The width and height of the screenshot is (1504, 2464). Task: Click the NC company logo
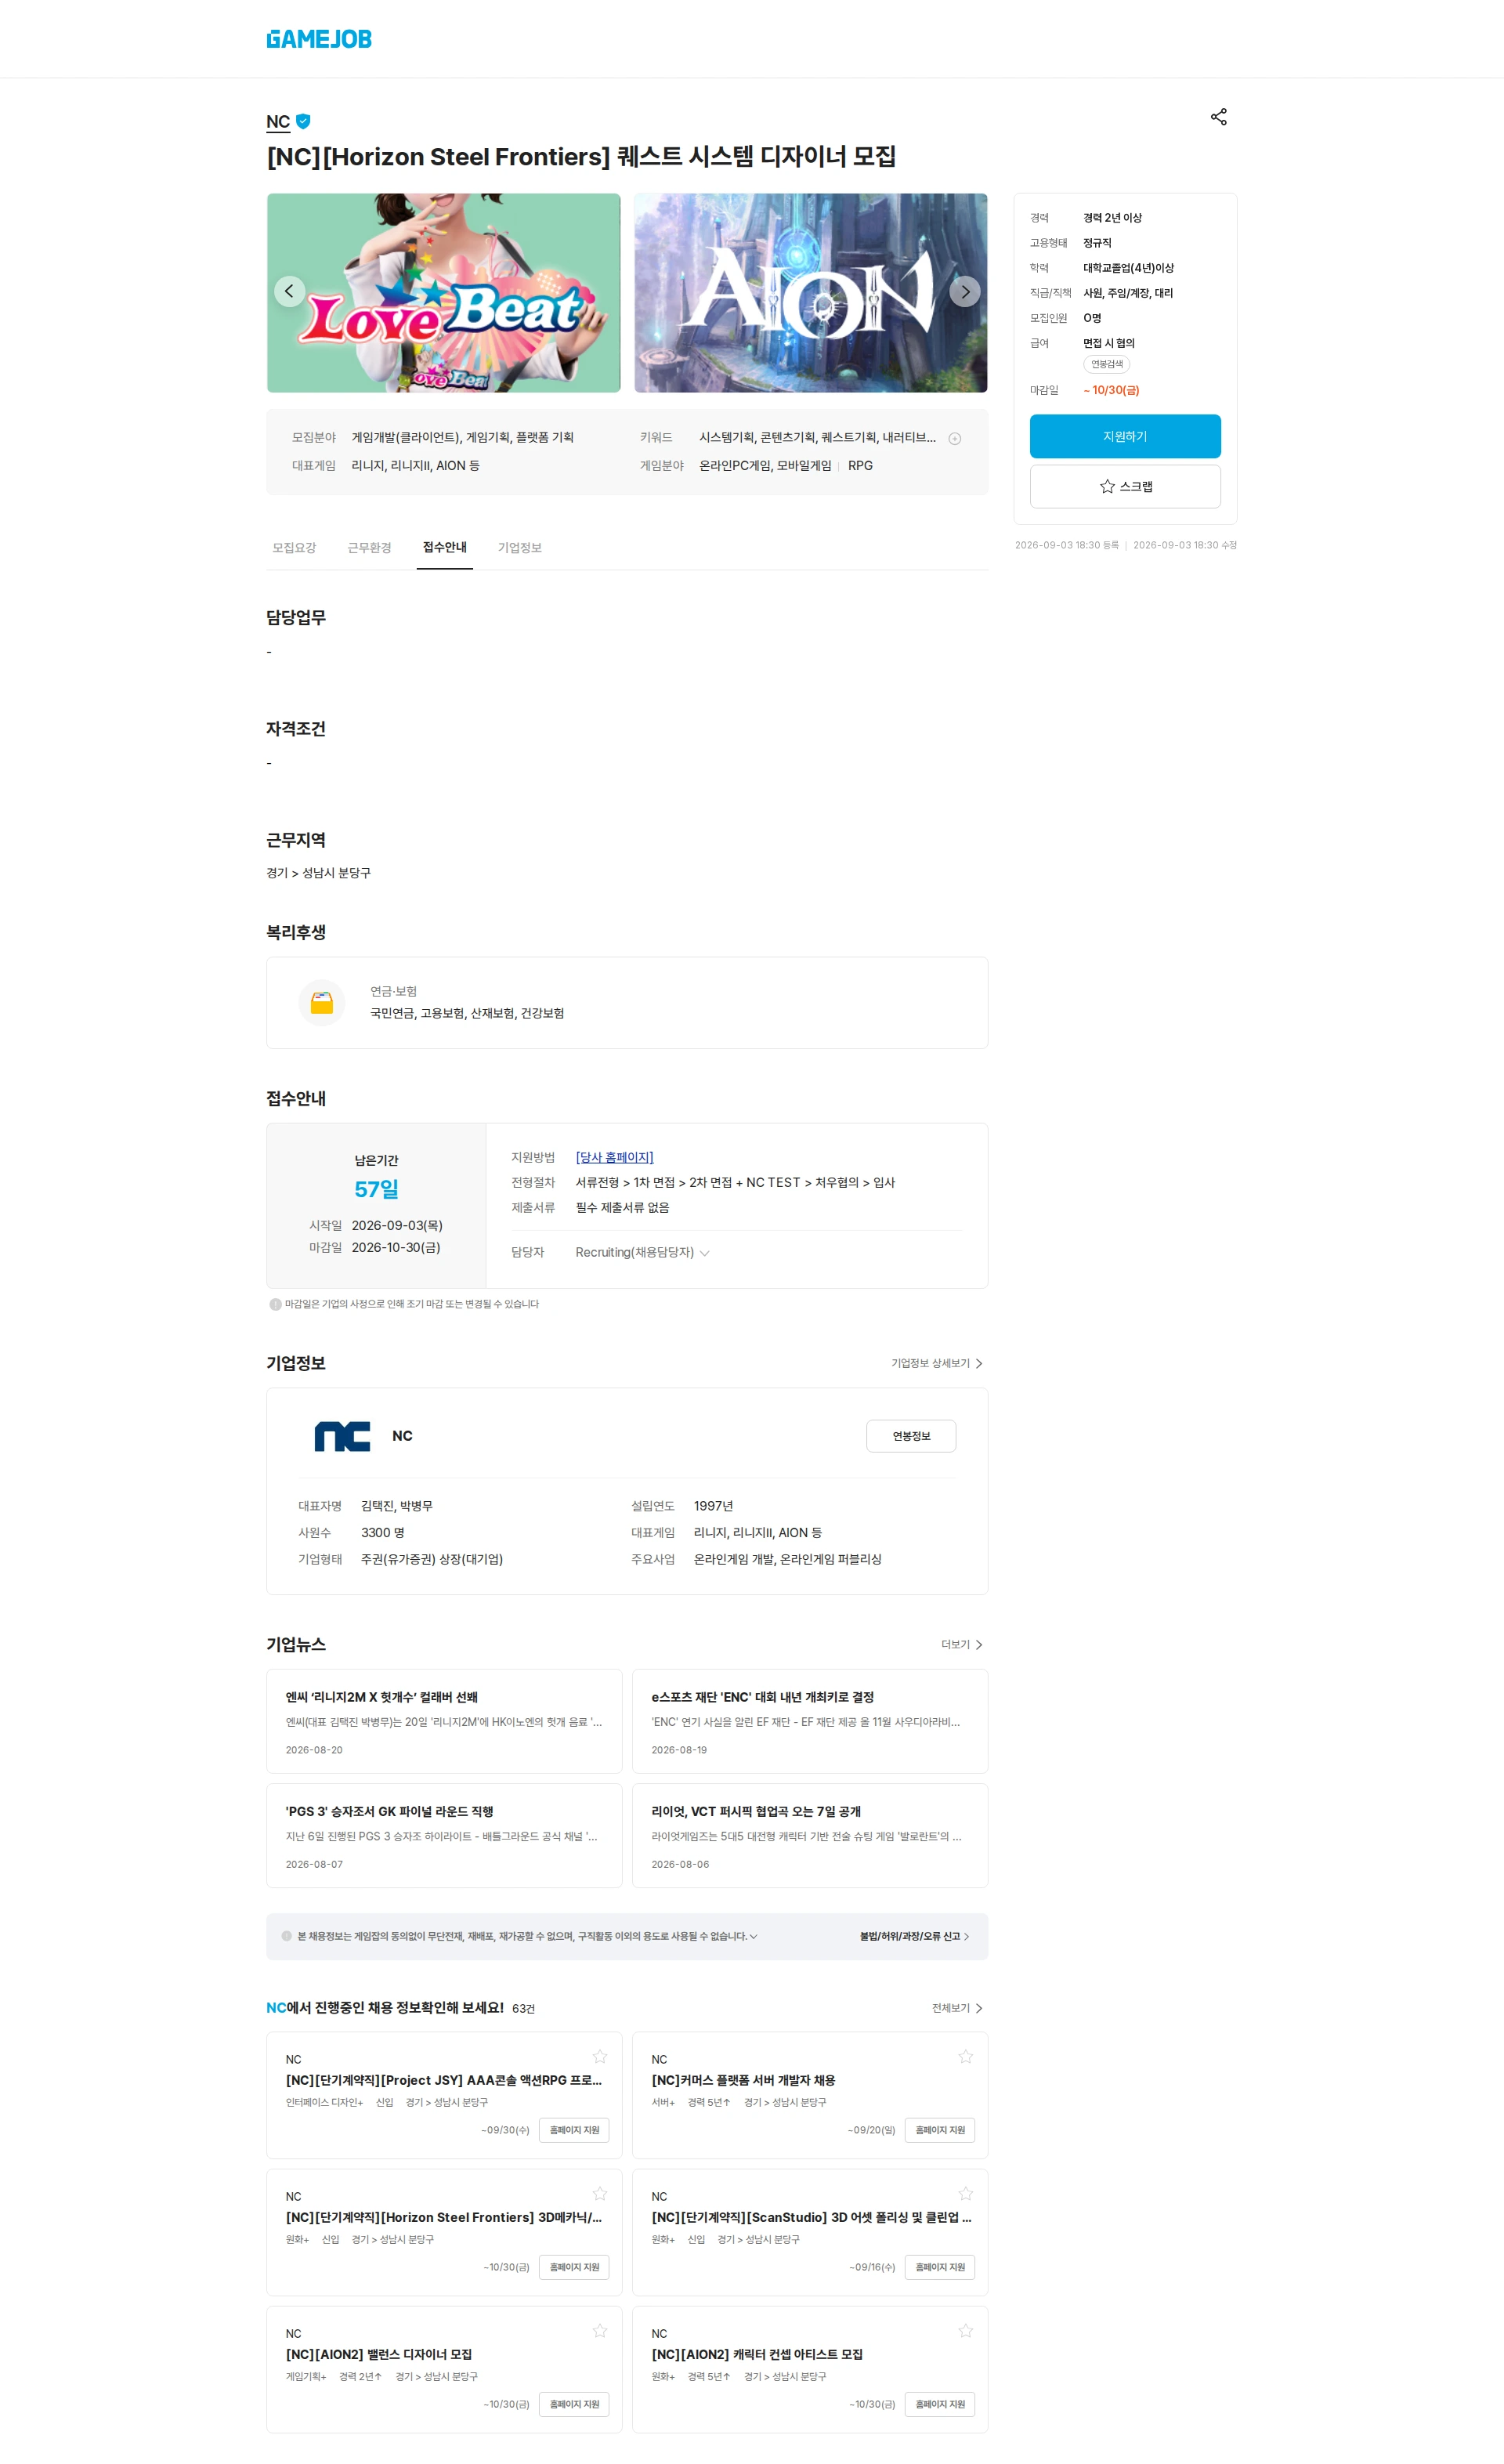pos(343,1436)
